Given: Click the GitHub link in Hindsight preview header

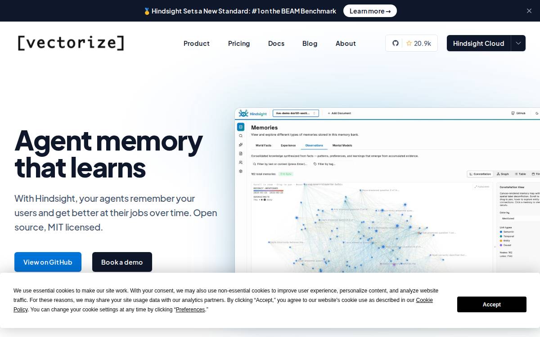Looking at the screenshot, I should click(x=518, y=113).
